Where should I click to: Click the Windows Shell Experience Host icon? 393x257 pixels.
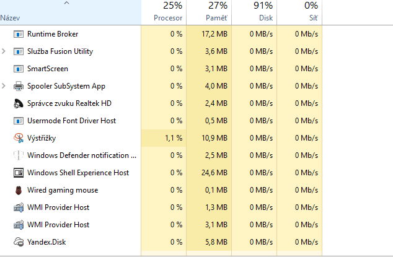point(18,173)
